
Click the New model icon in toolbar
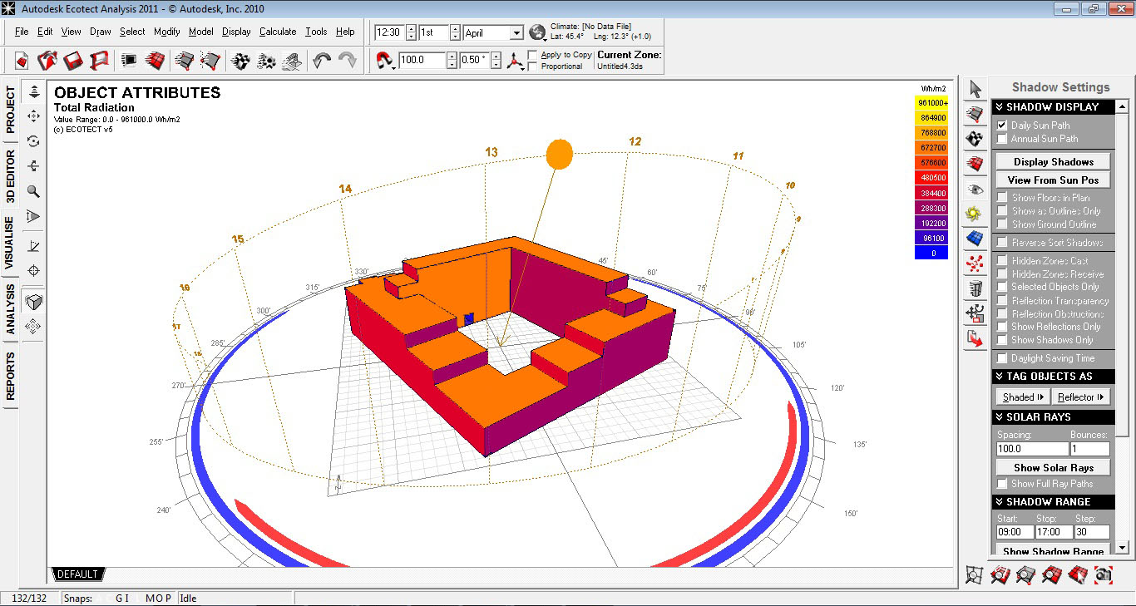22,61
